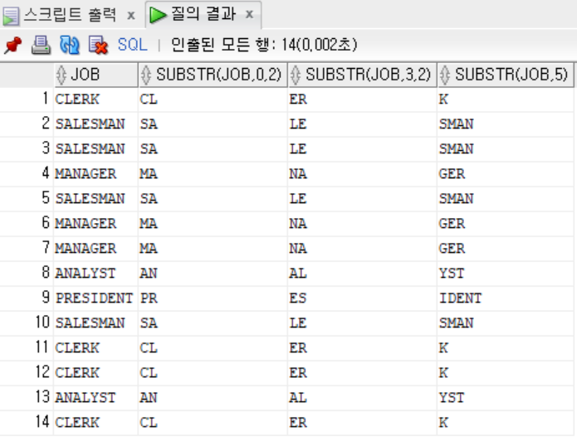Sort by SUBSTR(JOB,0,2) column header
Viewport: 577px width, 441px height.
(213, 75)
